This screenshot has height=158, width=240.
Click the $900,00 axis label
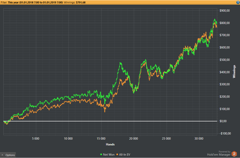coord(225,11)
